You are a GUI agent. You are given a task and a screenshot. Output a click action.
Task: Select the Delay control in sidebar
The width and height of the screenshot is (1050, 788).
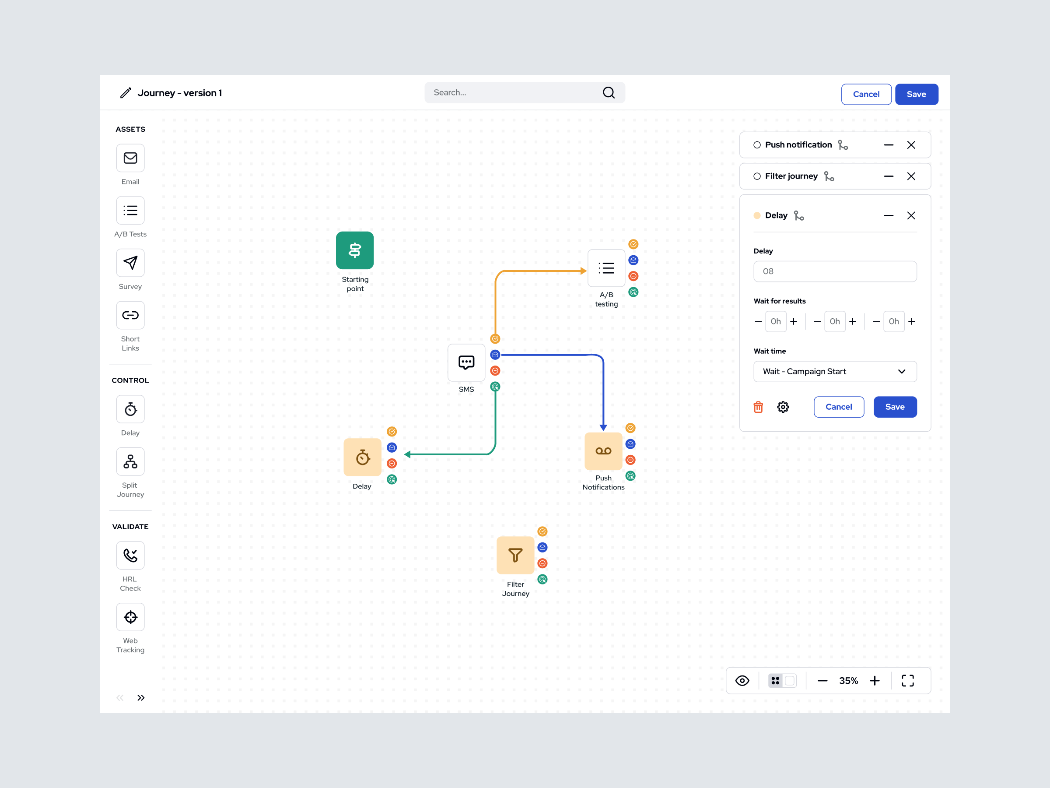pos(130,409)
